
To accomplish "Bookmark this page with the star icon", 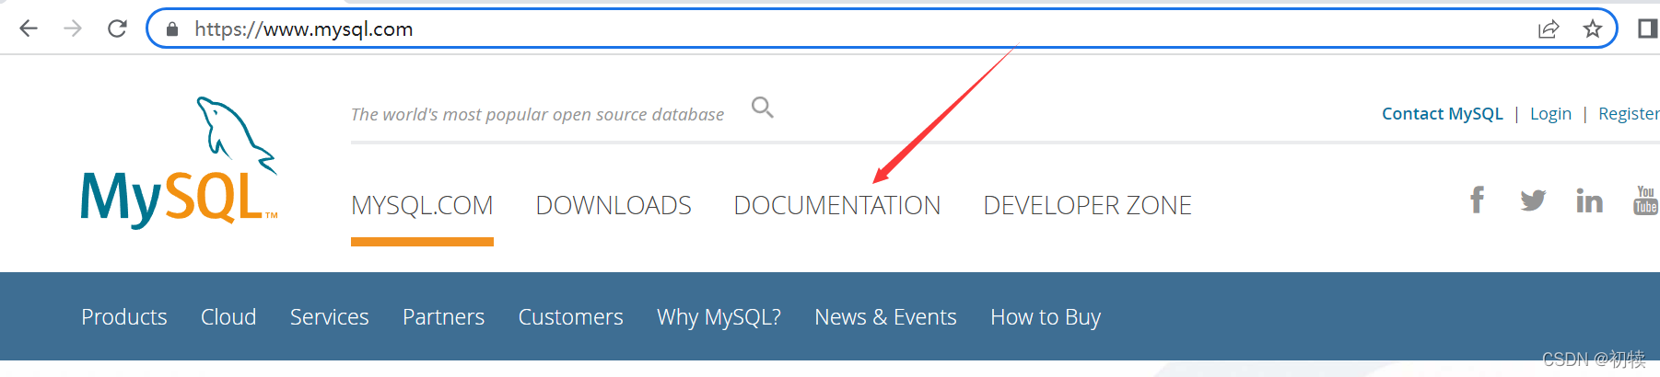I will (x=1593, y=29).
